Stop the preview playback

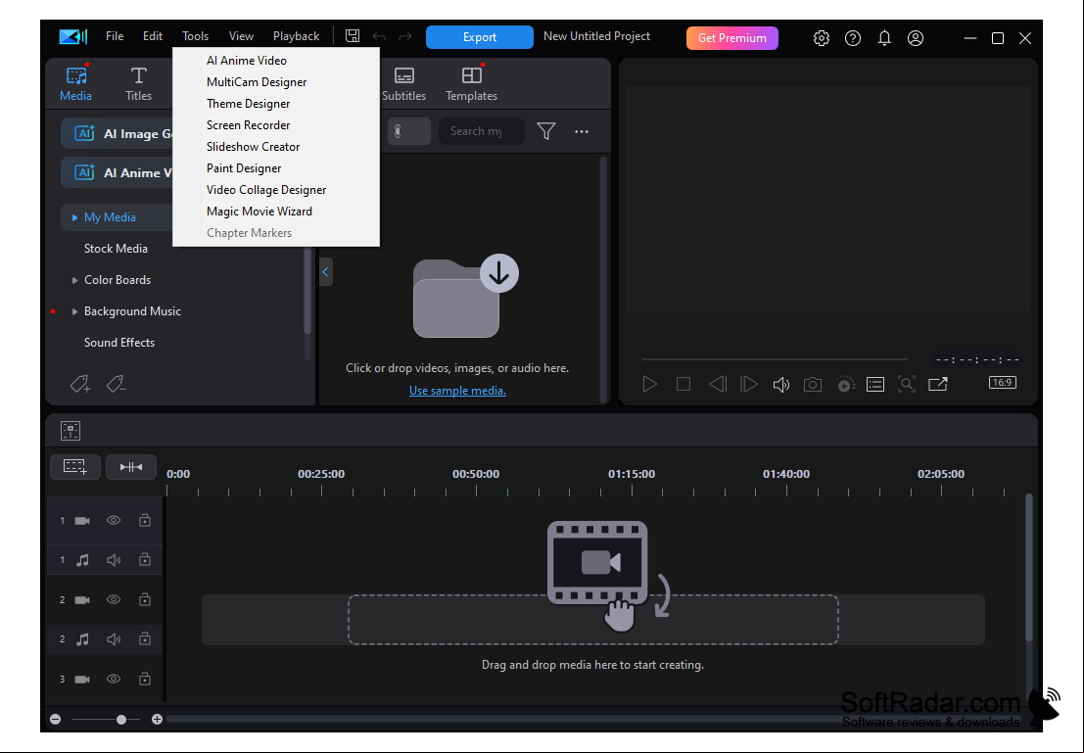(683, 384)
